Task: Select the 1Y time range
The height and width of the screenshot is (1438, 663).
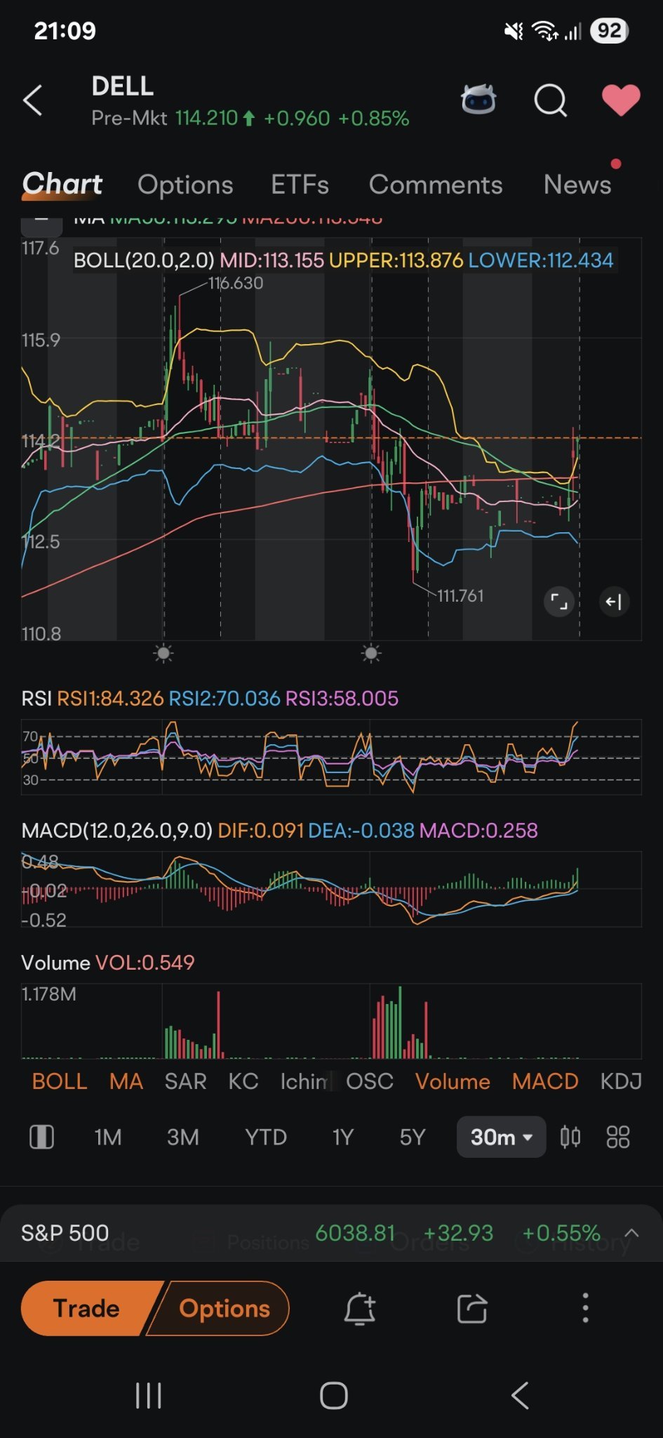Action: (x=342, y=1137)
